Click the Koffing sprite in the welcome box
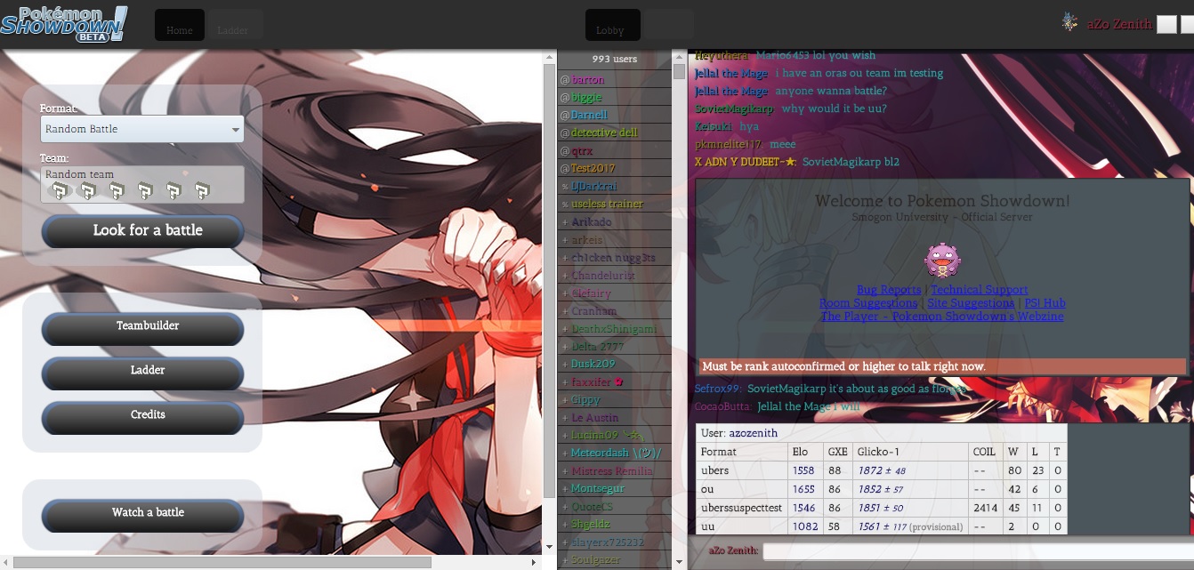 click(942, 260)
